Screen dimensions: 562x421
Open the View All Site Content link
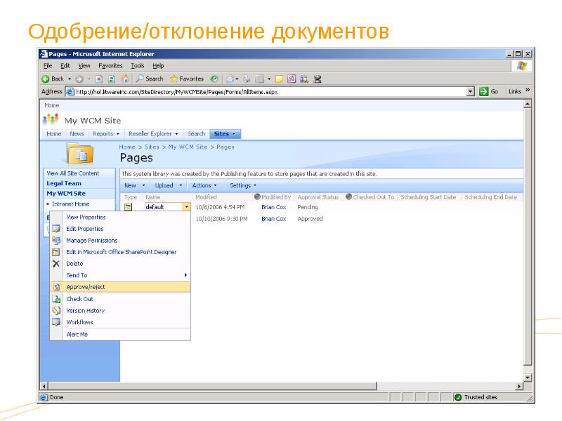click(x=73, y=173)
